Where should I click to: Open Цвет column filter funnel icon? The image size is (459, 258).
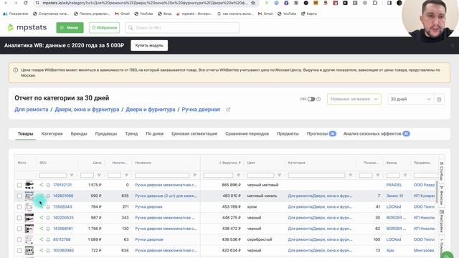(280, 175)
